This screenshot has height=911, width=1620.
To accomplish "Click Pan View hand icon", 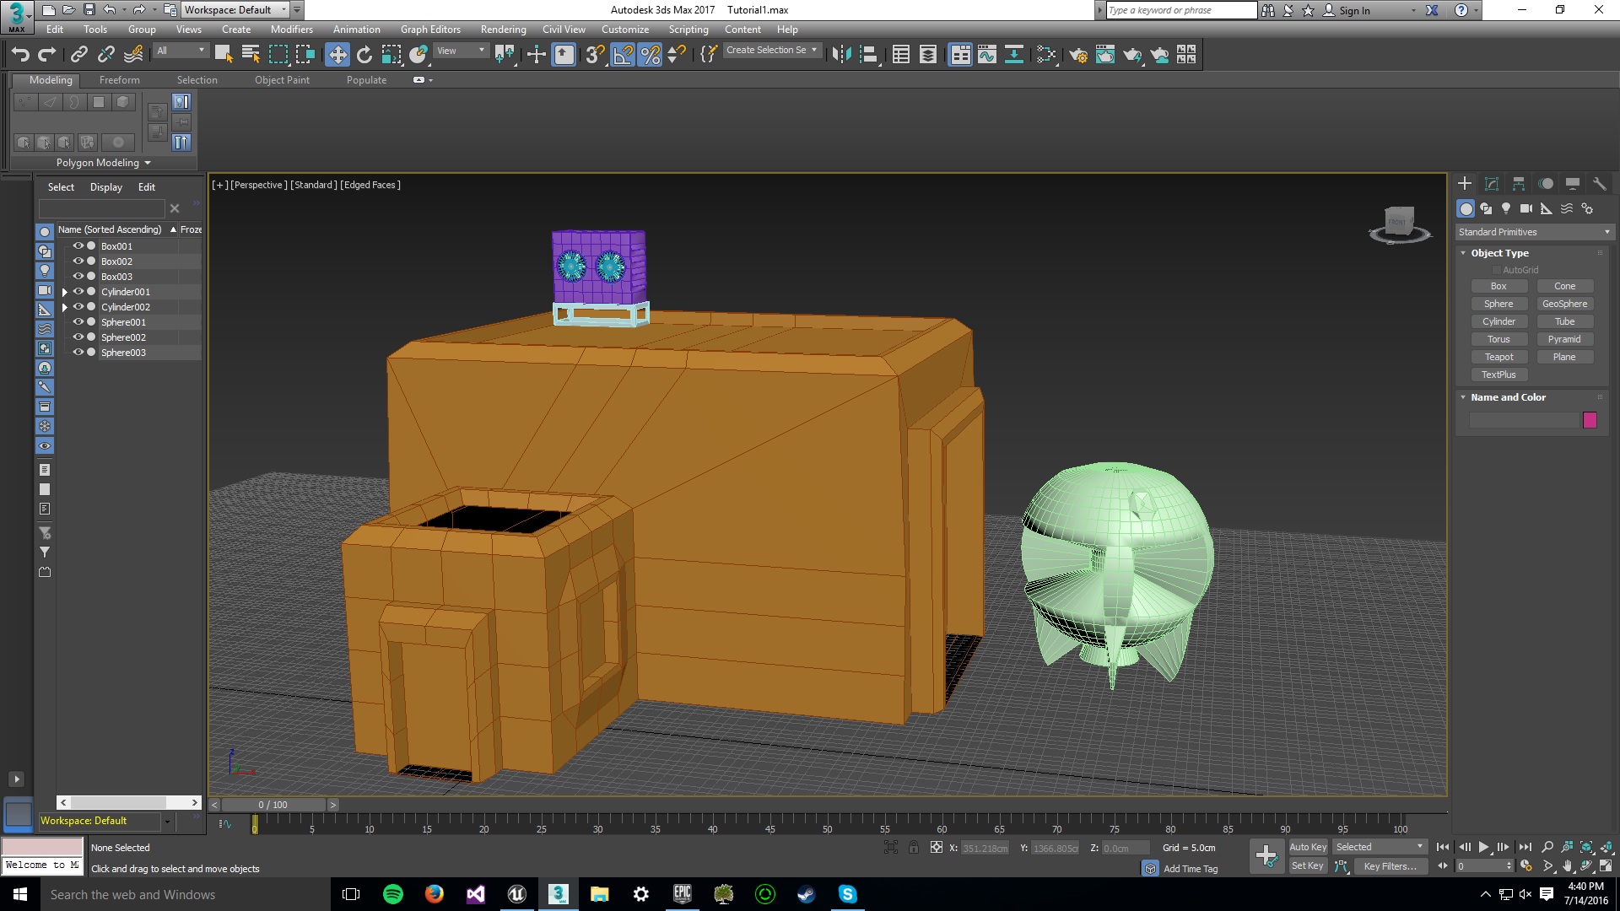I will [x=1568, y=866].
